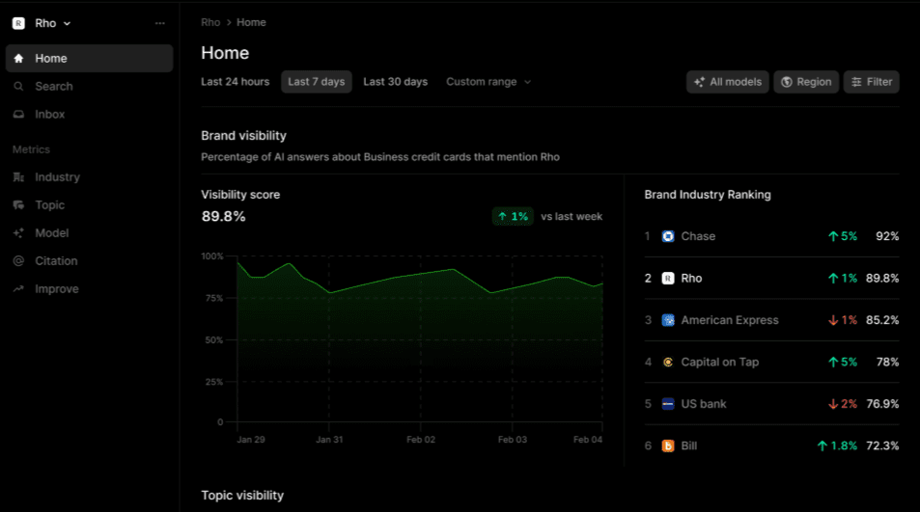Select the Last 24 hours range
Screen dimensions: 920x512
coord(235,82)
